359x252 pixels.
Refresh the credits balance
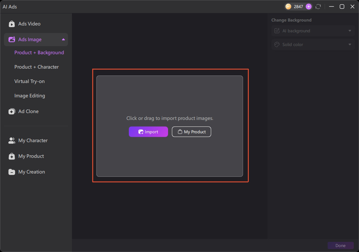click(318, 7)
